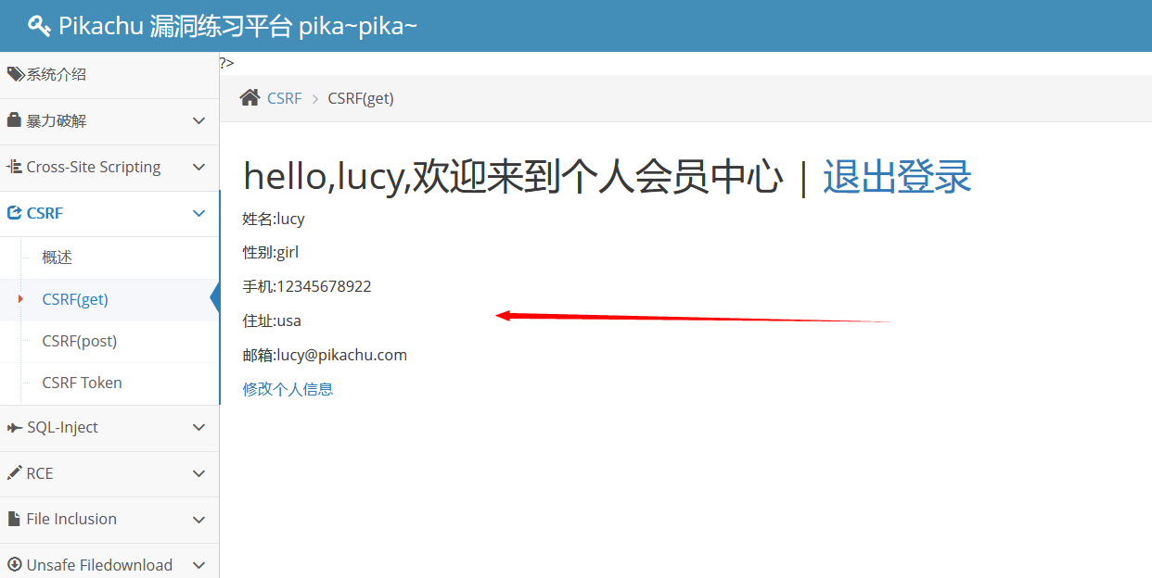Screen dimensions: 1152x578
Task: Open the 概述 submenu item
Action: coord(57,258)
